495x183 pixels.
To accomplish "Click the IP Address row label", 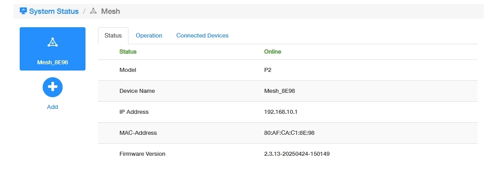I will coord(134,112).
